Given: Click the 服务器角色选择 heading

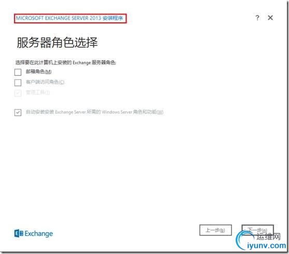Looking at the screenshot, I should 57,43.
